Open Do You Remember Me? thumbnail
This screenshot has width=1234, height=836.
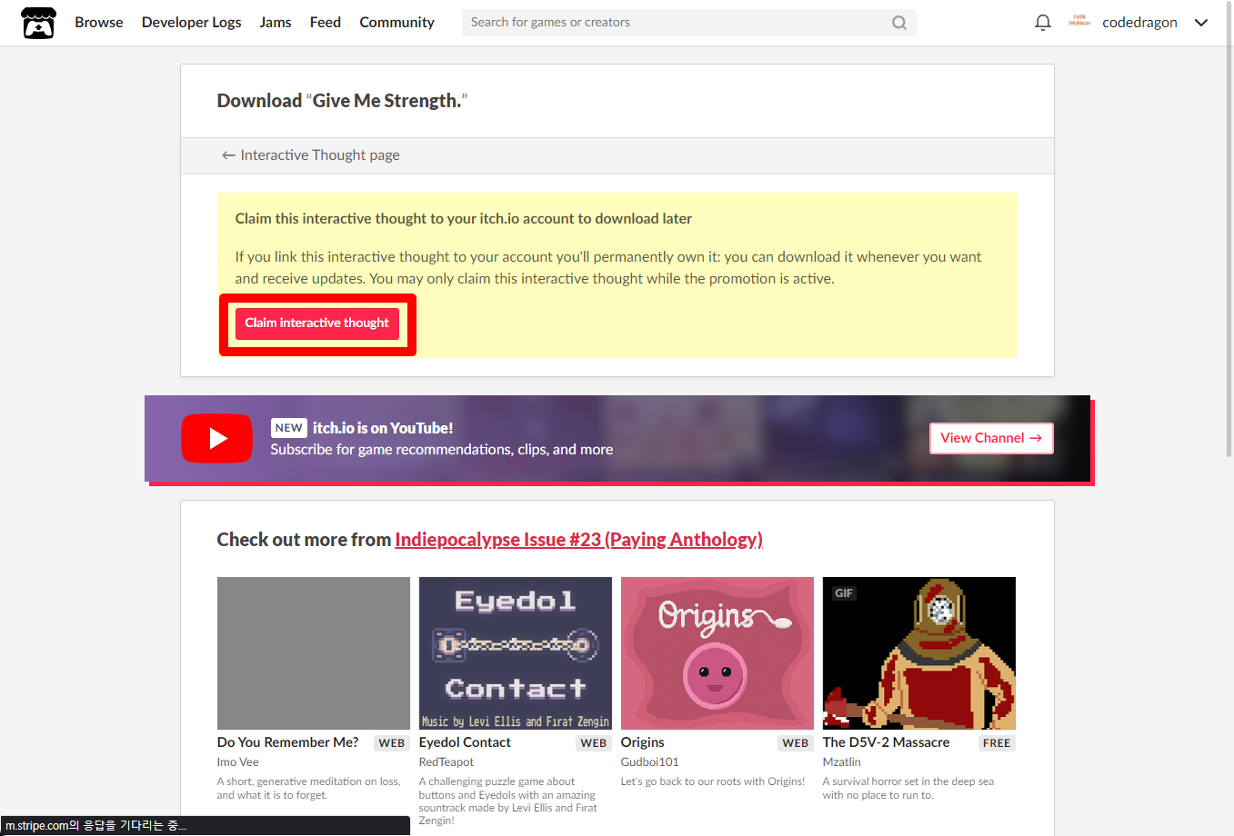coord(314,653)
